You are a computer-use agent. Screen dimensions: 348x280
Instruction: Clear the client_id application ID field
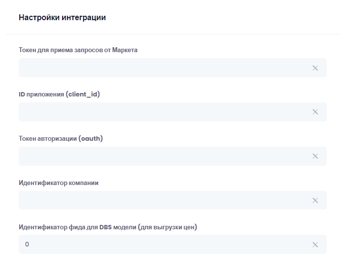click(x=315, y=112)
